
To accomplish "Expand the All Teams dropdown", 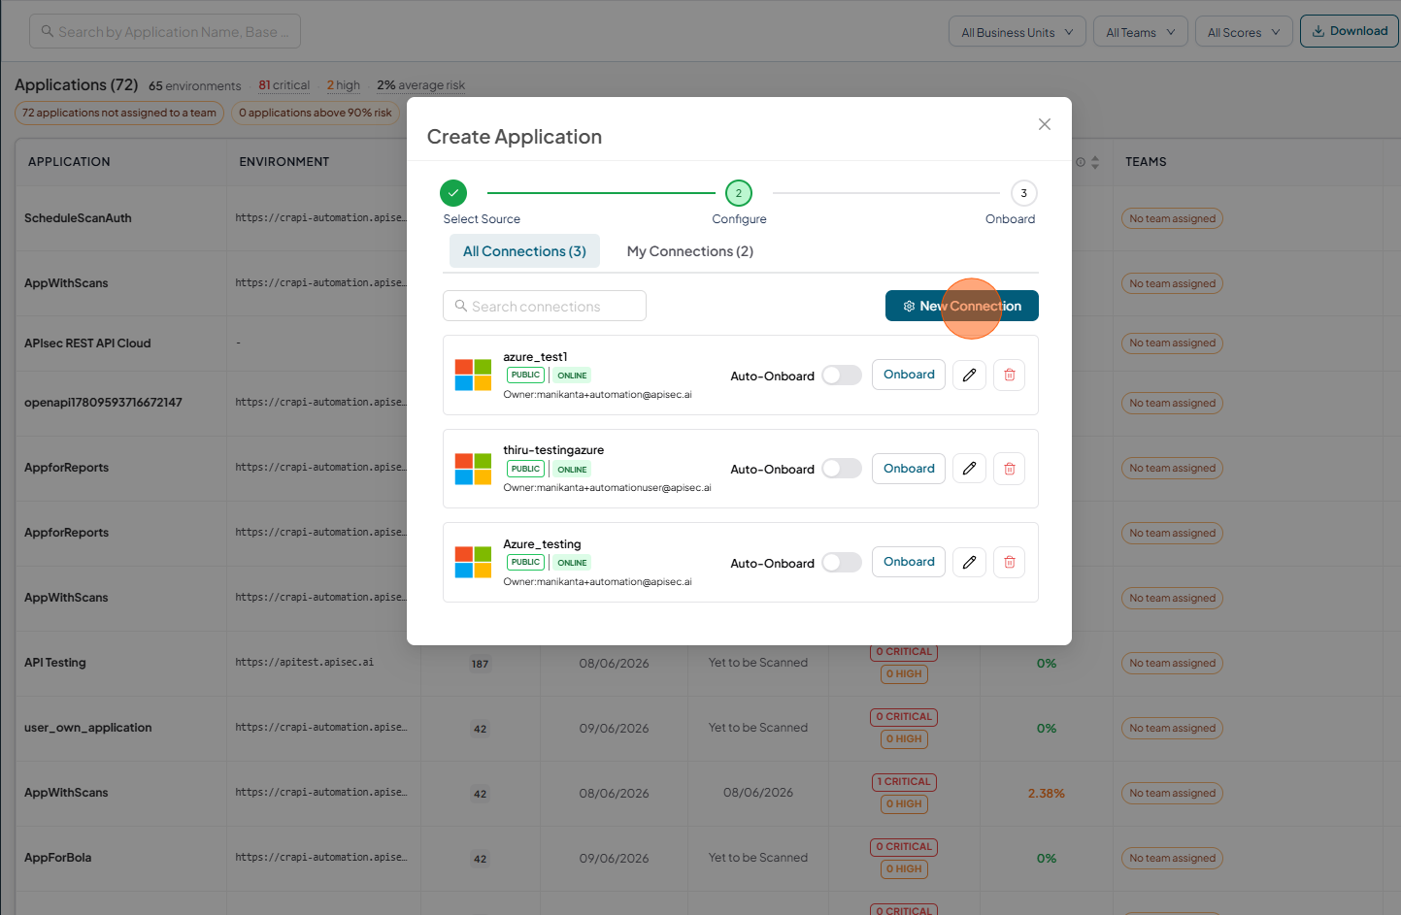I will coord(1141,32).
